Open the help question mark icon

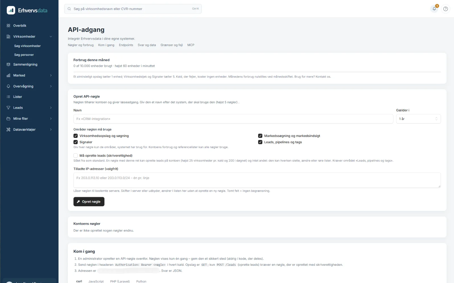point(445,9)
